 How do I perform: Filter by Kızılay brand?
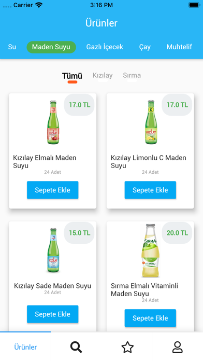pos(103,75)
